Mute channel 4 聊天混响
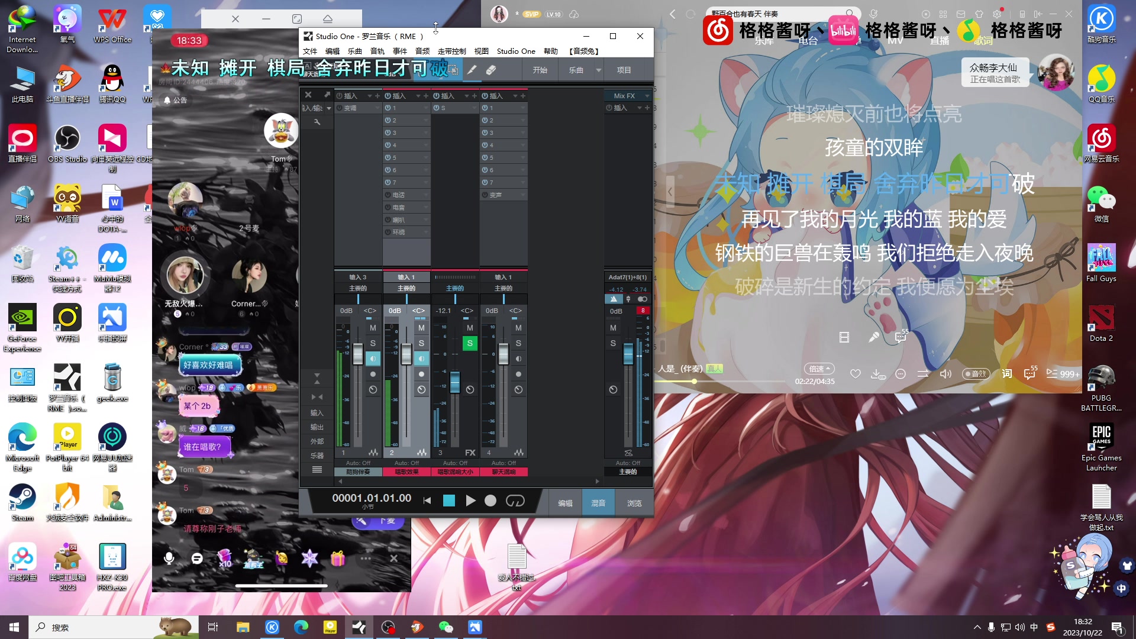 [518, 328]
